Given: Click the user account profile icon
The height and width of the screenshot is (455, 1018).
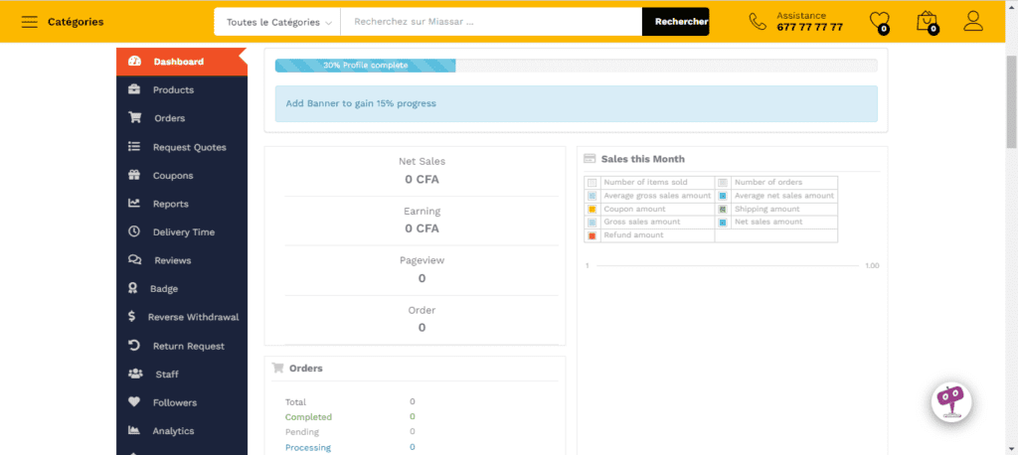Looking at the screenshot, I should click(x=973, y=21).
